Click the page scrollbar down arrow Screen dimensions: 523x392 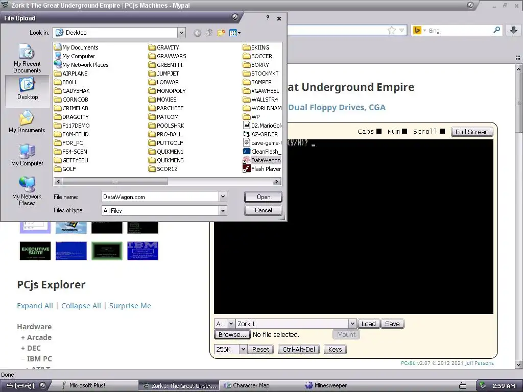point(519,364)
